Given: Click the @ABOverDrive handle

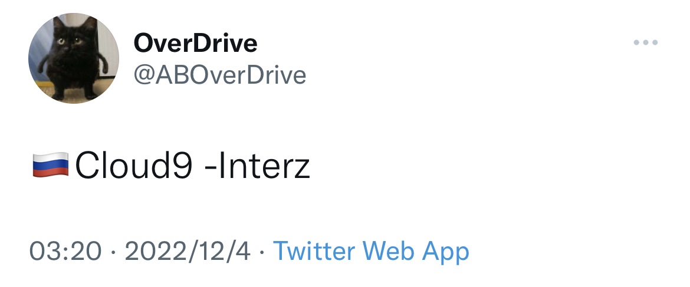Looking at the screenshot, I should coord(220,75).
